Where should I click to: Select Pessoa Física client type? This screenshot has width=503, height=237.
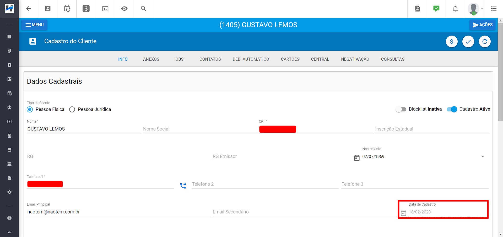click(30, 109)
